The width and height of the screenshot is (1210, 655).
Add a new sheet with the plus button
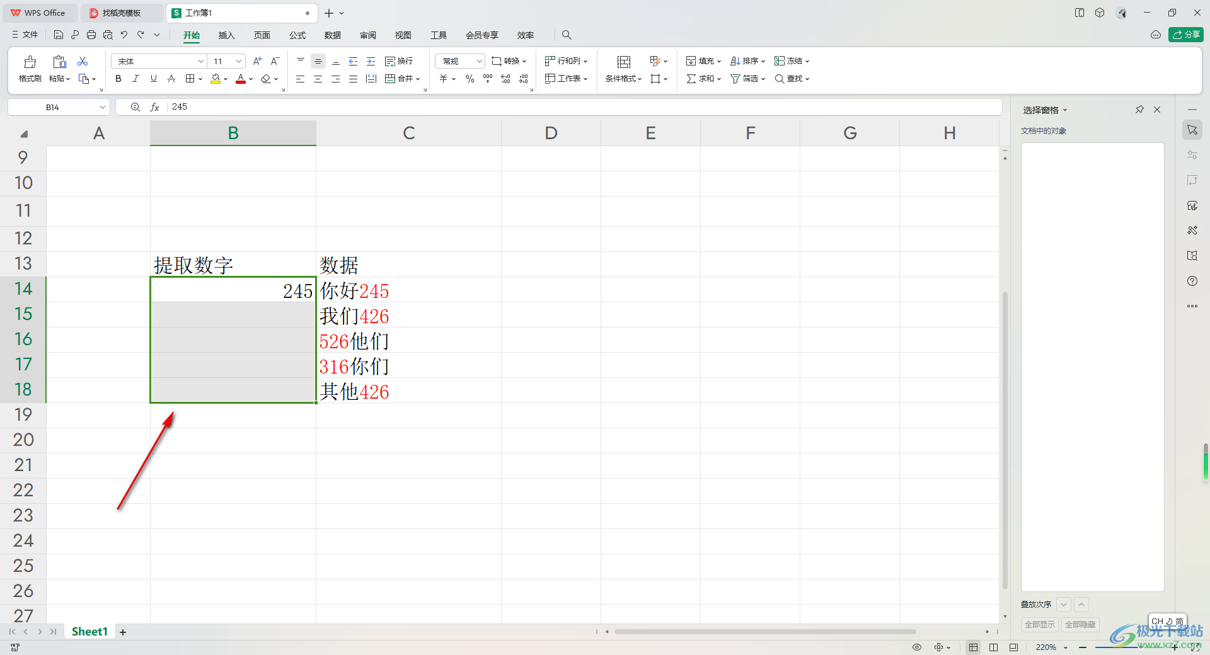[123, 632]
